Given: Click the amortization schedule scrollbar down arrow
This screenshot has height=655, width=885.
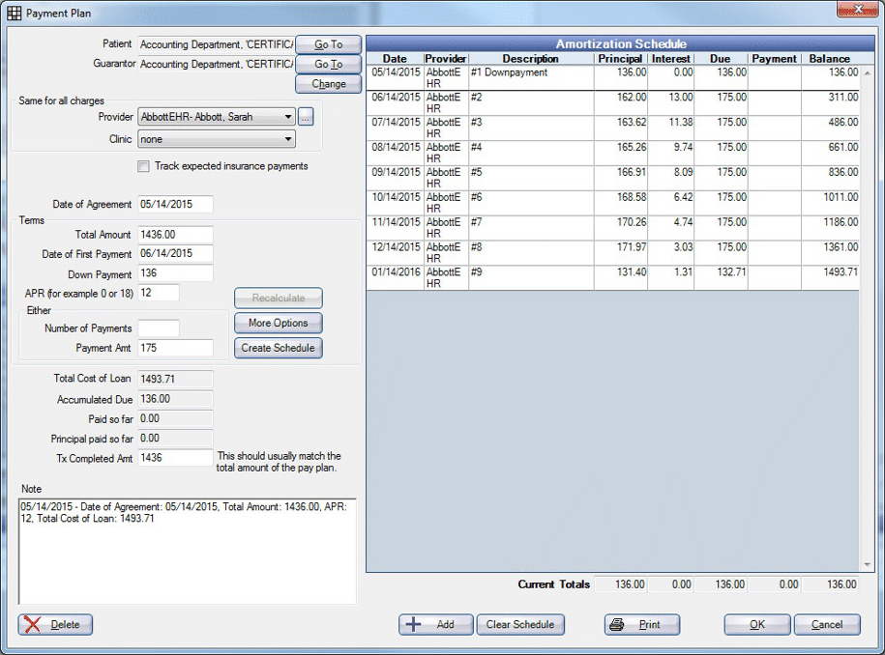Looking at the screenshot, I should (867, 565).
